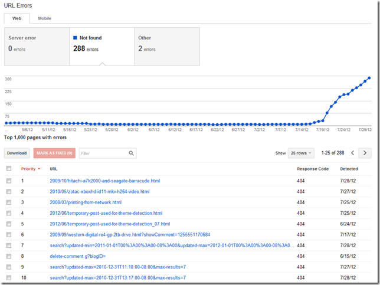
Task: Check the box for priority 4 row
Action: [x=9, y=213]
